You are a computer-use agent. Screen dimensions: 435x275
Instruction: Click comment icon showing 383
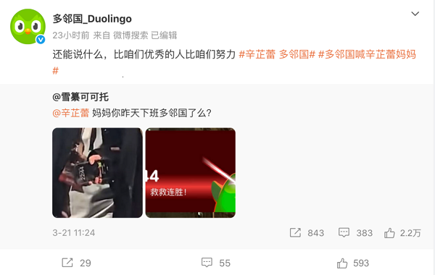[344, 232]
